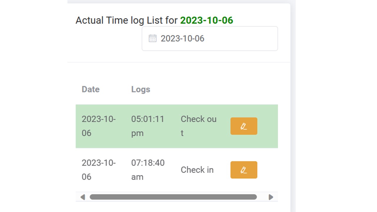The width and height of the screenshot is (377, 212).
Task: Click the green 2023-10-06 date in heading
Action: pos(206,20)
